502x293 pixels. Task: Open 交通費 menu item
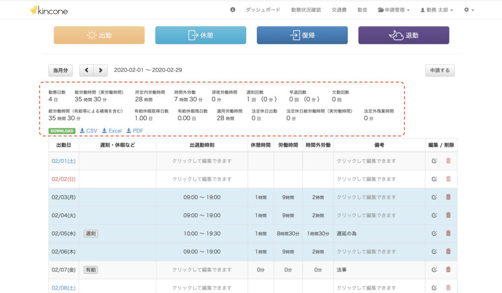[339, 10]
